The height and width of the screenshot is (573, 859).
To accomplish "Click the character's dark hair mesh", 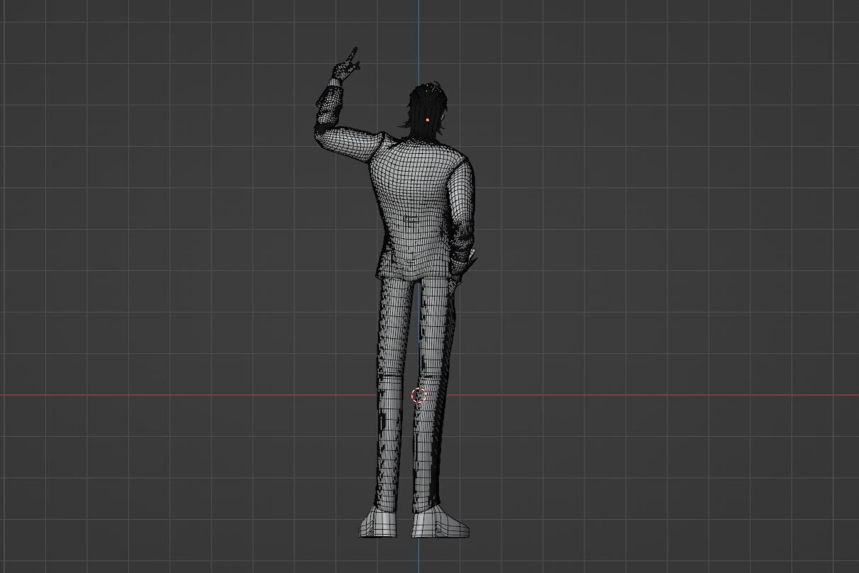I will 427,110.
